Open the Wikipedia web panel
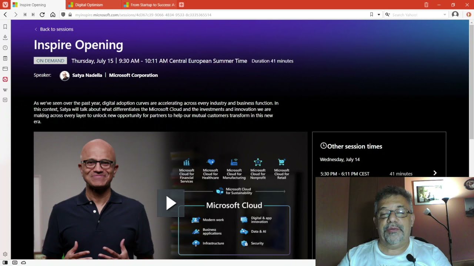This screenshot has width=474, height=266. pyautogui.click(x=5, y=90)
